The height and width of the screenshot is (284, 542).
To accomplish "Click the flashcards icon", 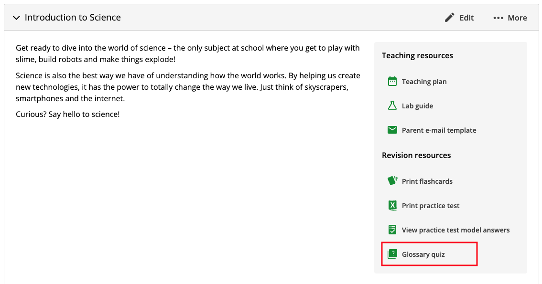I will 392,181.
